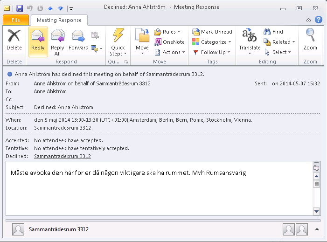Screen dimensions: 327x242
Task: Click the message body scrollbar thumb
Action: pos(316,184)
